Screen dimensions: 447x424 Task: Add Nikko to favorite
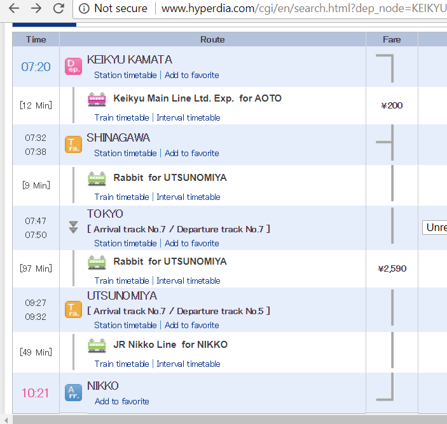[x=121, y=401]
